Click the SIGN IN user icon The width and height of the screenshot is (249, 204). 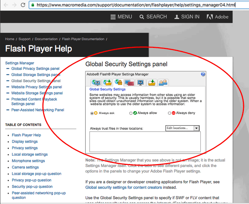pyautogui.click(x=177, y=17)
